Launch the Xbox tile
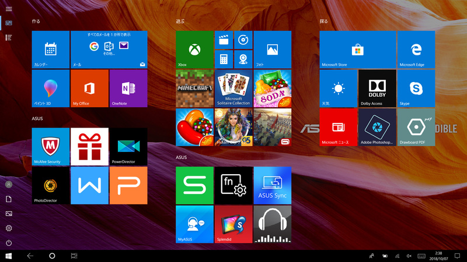The image size is (467, 262). (194, 49)
